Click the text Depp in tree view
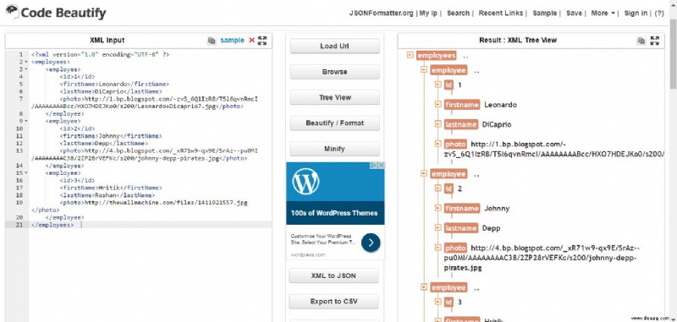 pyautogui.click(x=492, y=228)
